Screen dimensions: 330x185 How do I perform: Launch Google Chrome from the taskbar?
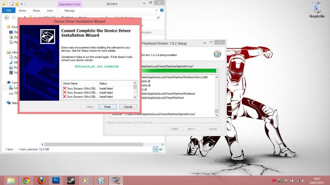coord(26,180)
